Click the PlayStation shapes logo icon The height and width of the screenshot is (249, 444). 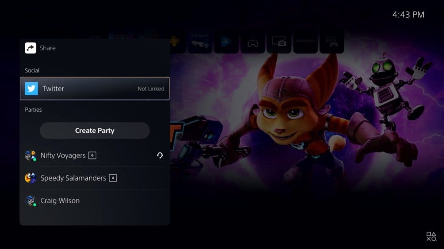pos(431,236)
